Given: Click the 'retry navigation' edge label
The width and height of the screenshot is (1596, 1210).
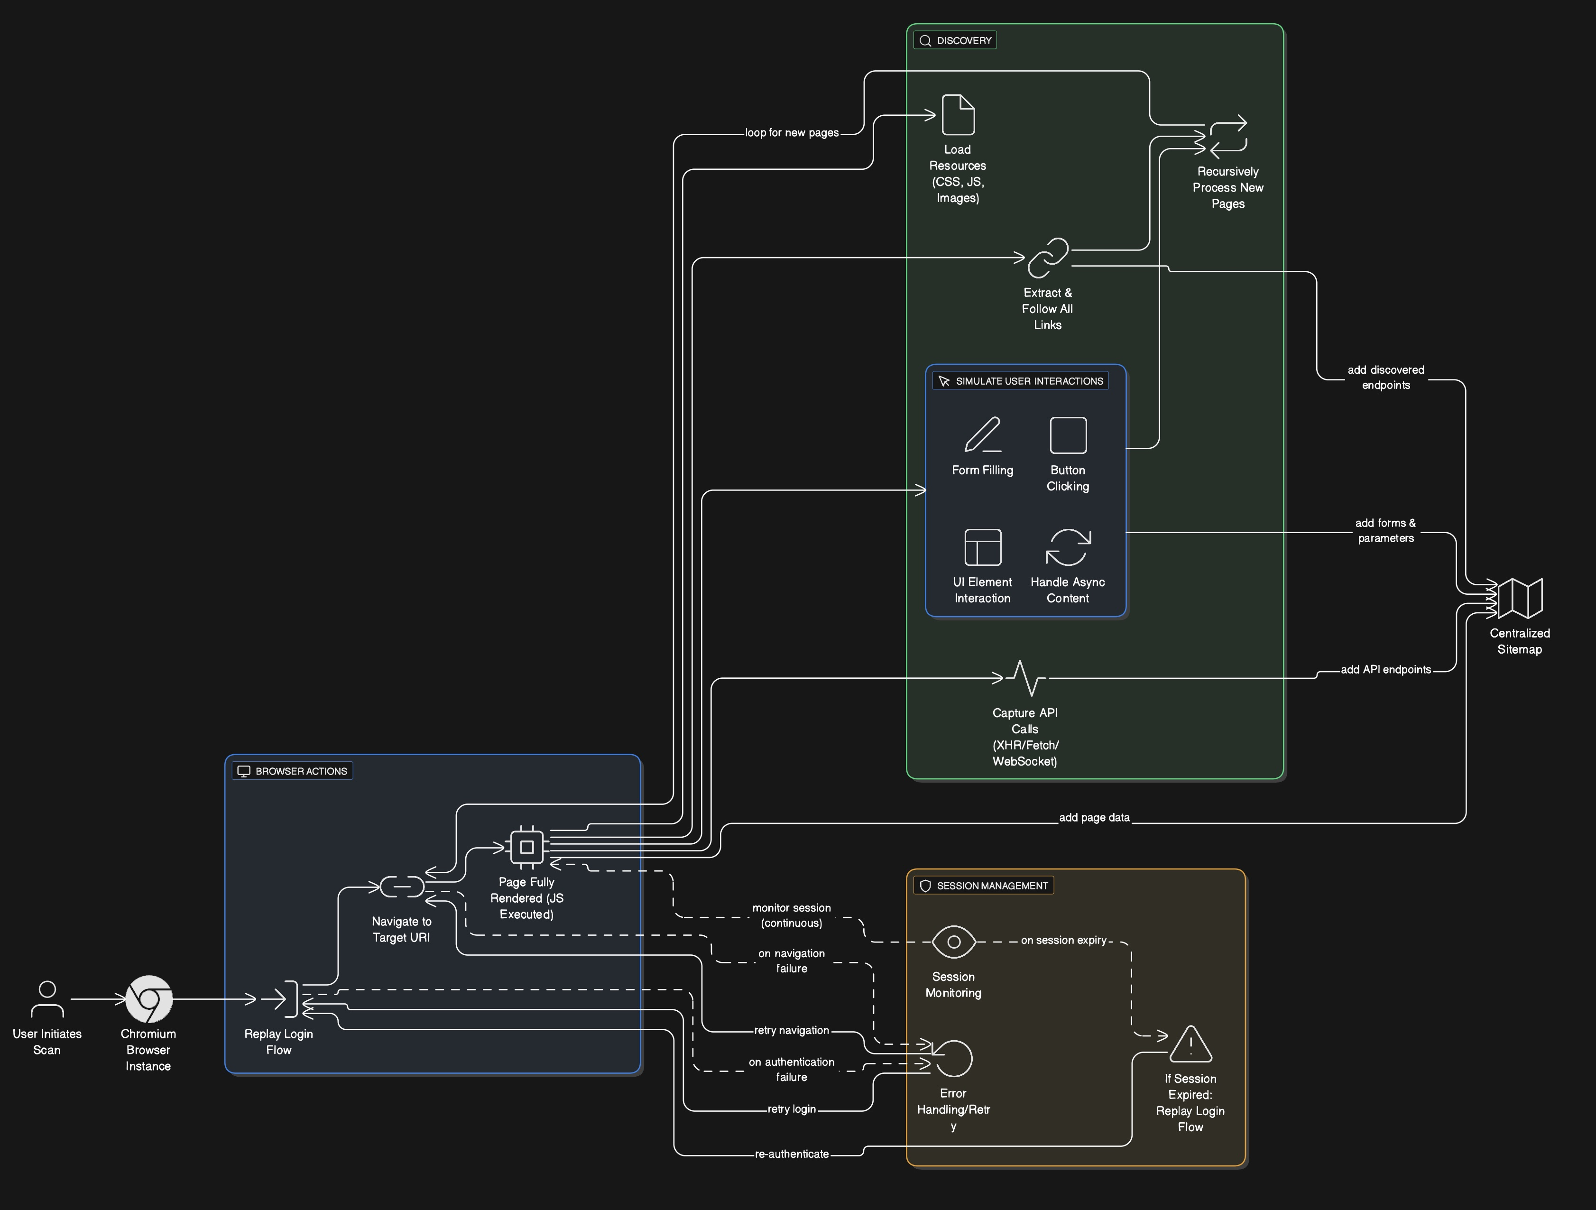Looking at the screenshot, I should click(x=792, y=1030).
